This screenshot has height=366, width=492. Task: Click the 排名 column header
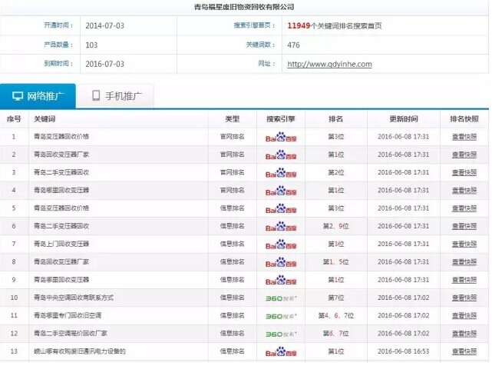[335, 119]
